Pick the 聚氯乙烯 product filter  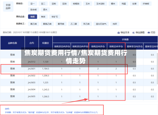pyautogui.click(x=47, y=24)
